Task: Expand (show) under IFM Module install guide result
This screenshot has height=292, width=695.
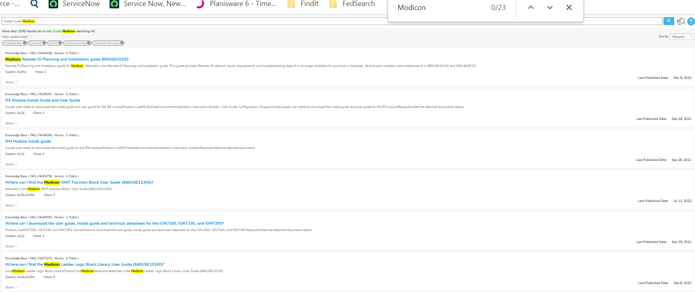Action: pyautogui.click(x=11, y=164)
